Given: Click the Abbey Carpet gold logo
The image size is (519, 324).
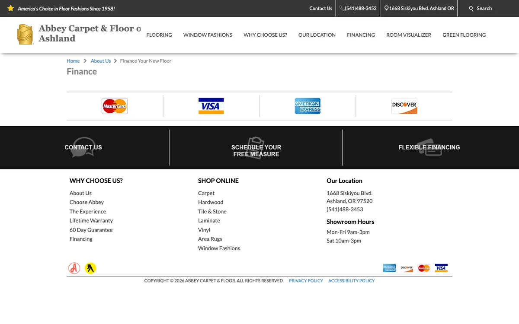Looking at the screenshot, I should [25, 35].
